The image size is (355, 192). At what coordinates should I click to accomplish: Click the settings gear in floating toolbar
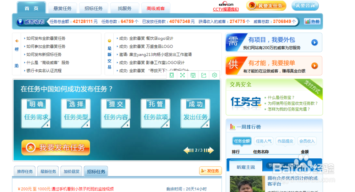tap(214, 75)
